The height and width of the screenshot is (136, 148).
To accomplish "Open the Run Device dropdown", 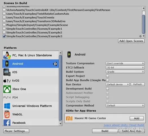I will click(x=118, y=84).
